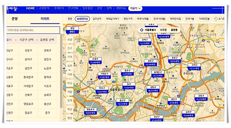Select the 거래회전율 filter chip
Viewport: 231px width, 128px height.
click(204, 19)
